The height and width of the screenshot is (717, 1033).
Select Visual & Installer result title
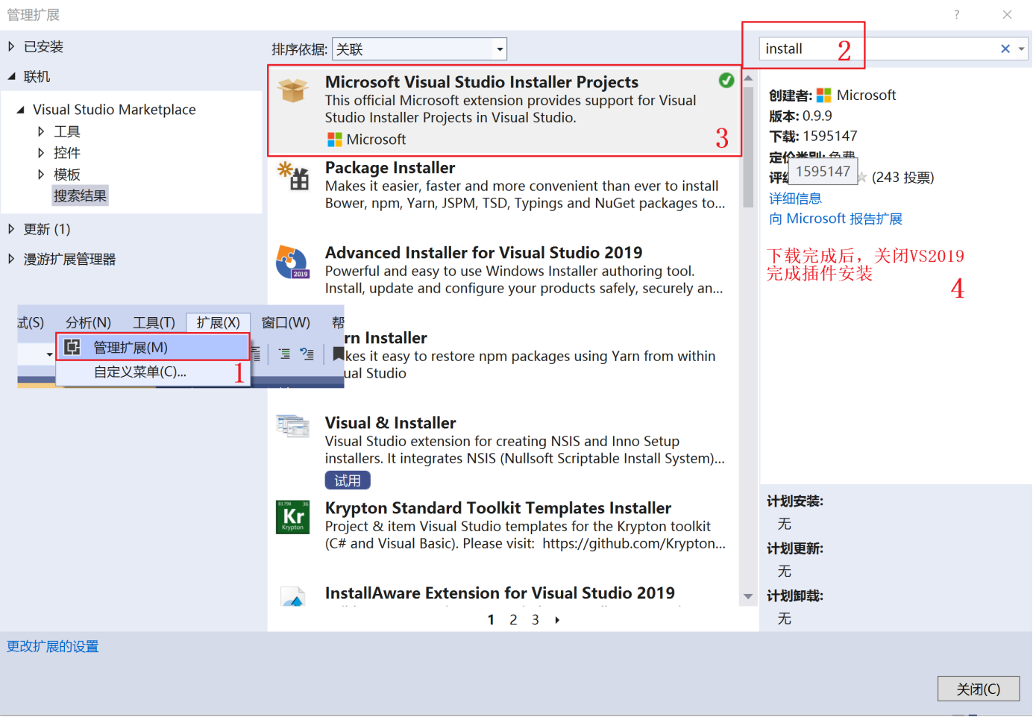tap(390, 423)
